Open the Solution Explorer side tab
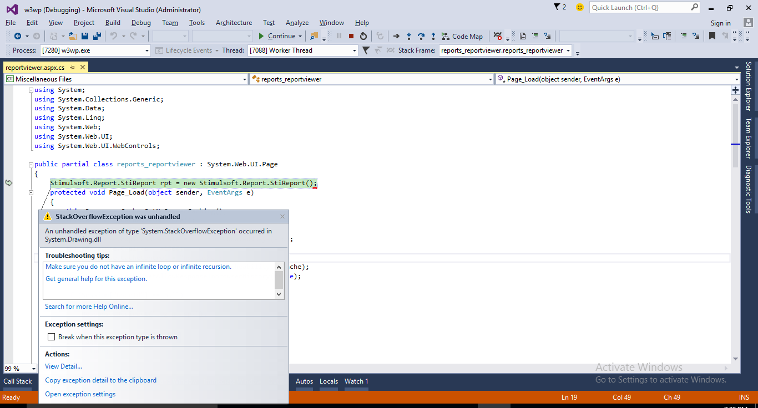The height and width of the screenshot is (408, 758). [749, 86]
